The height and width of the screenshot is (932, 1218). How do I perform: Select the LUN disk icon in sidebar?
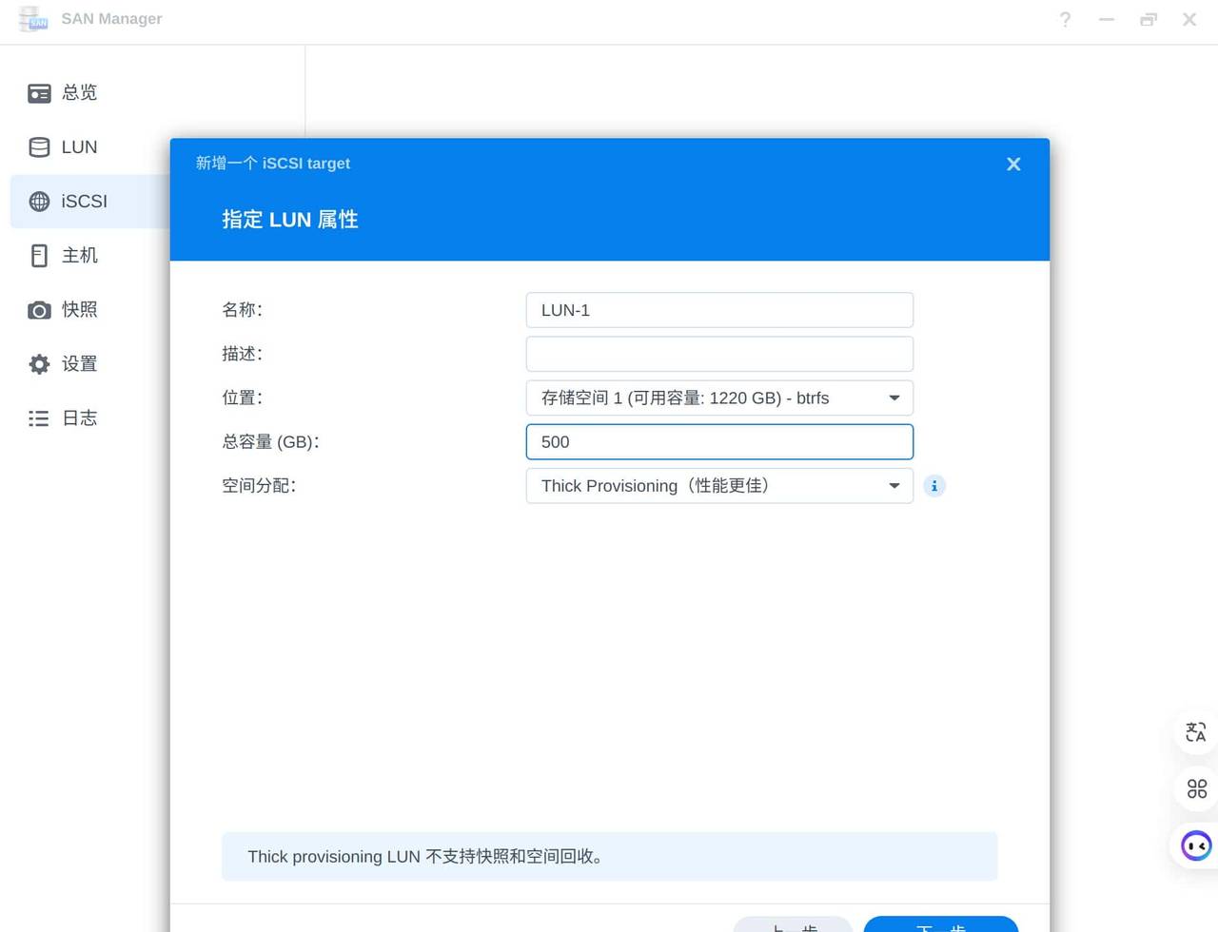coord(38,147)
